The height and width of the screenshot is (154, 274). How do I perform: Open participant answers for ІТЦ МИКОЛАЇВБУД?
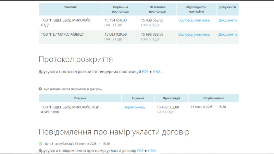coord(194,35)
